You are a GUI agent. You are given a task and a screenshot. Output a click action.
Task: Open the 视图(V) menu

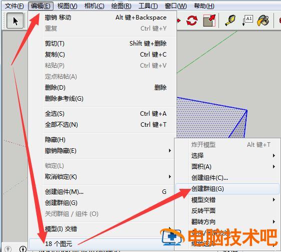point(67,6)
